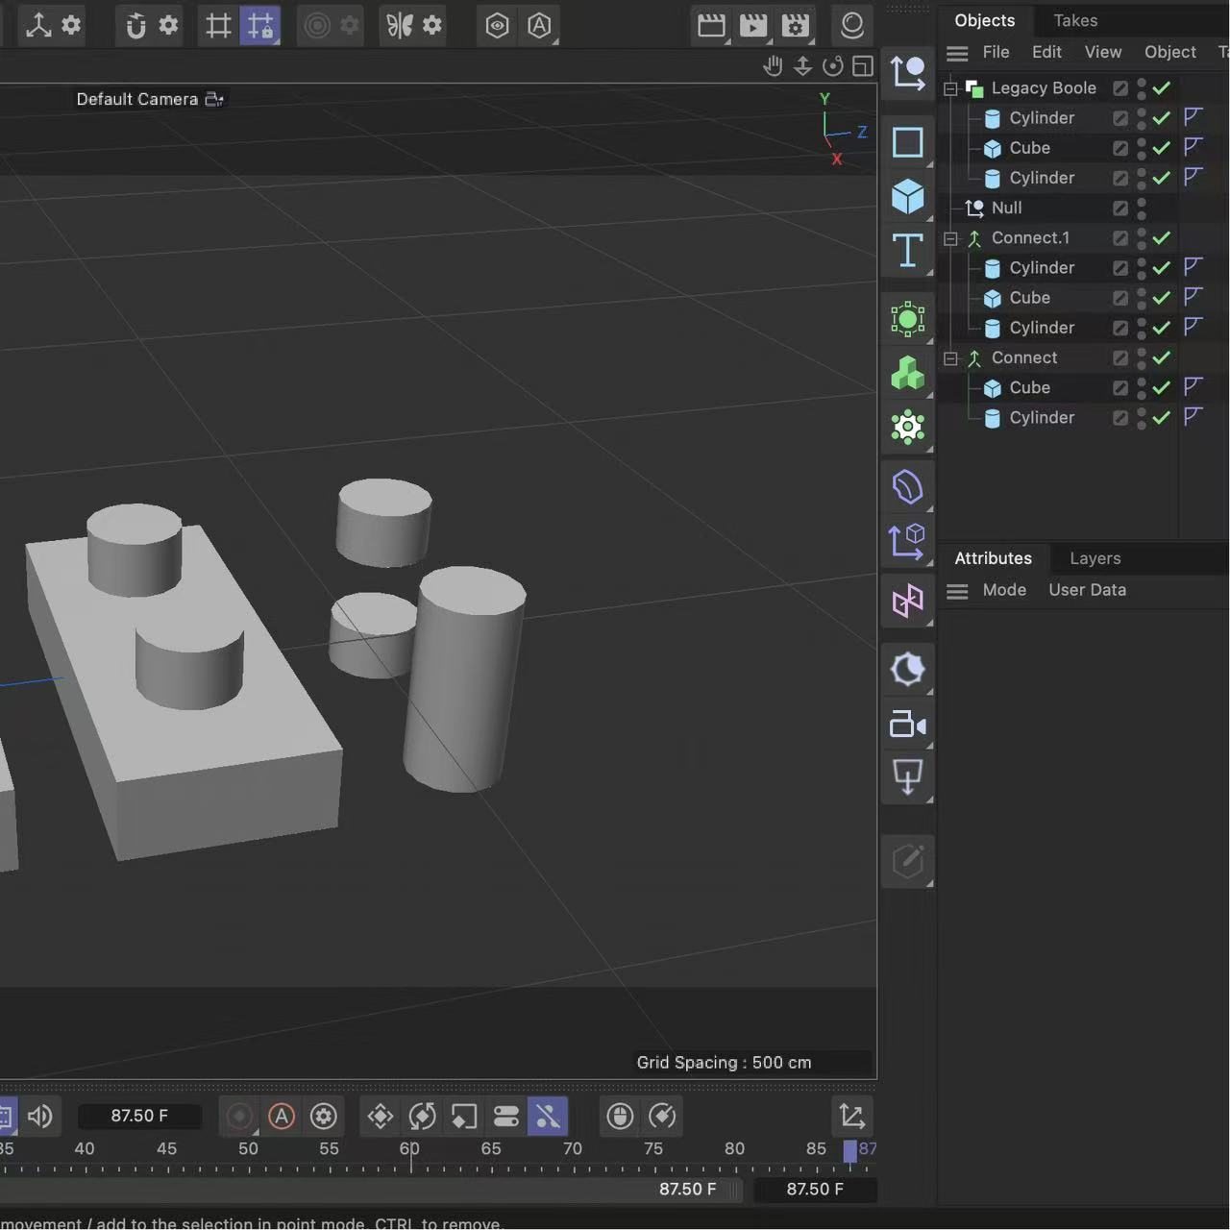Select the Camera icon in side toolbar

[x=908, y=725]
